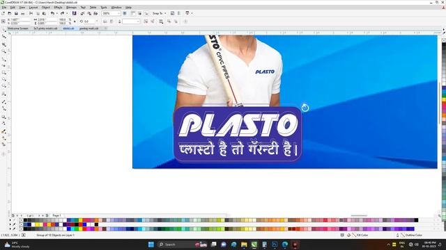Open the File menu
446x250 pixels.
point(4,8)
